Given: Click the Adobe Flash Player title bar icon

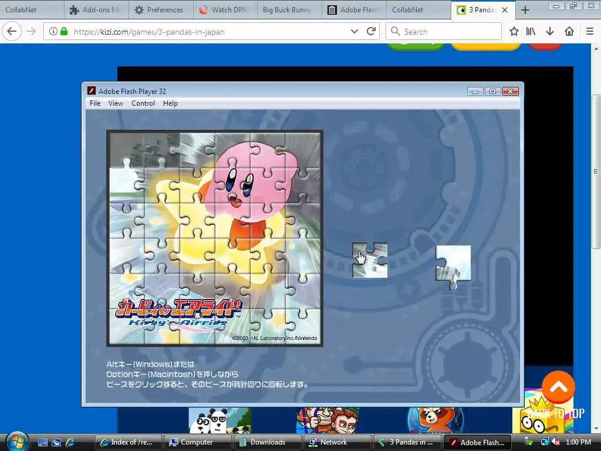Looking at the screenshot, I should point(91,90).
